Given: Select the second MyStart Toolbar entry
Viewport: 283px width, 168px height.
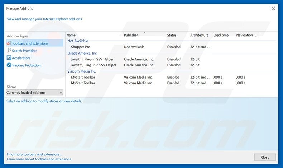Looking at the screenshot, I should click(83, 83).
